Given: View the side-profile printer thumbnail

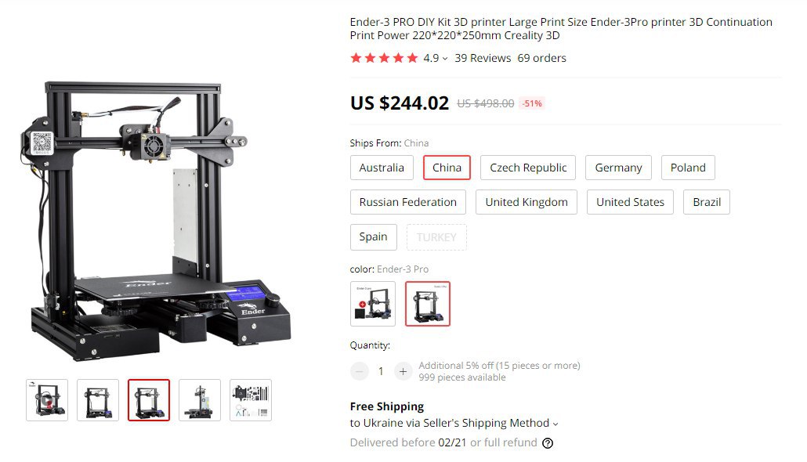Looking at the screenshot, I should tap(200, 400).
